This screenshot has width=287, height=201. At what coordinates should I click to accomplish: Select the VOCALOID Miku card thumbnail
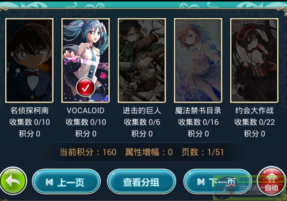(86, 60)
